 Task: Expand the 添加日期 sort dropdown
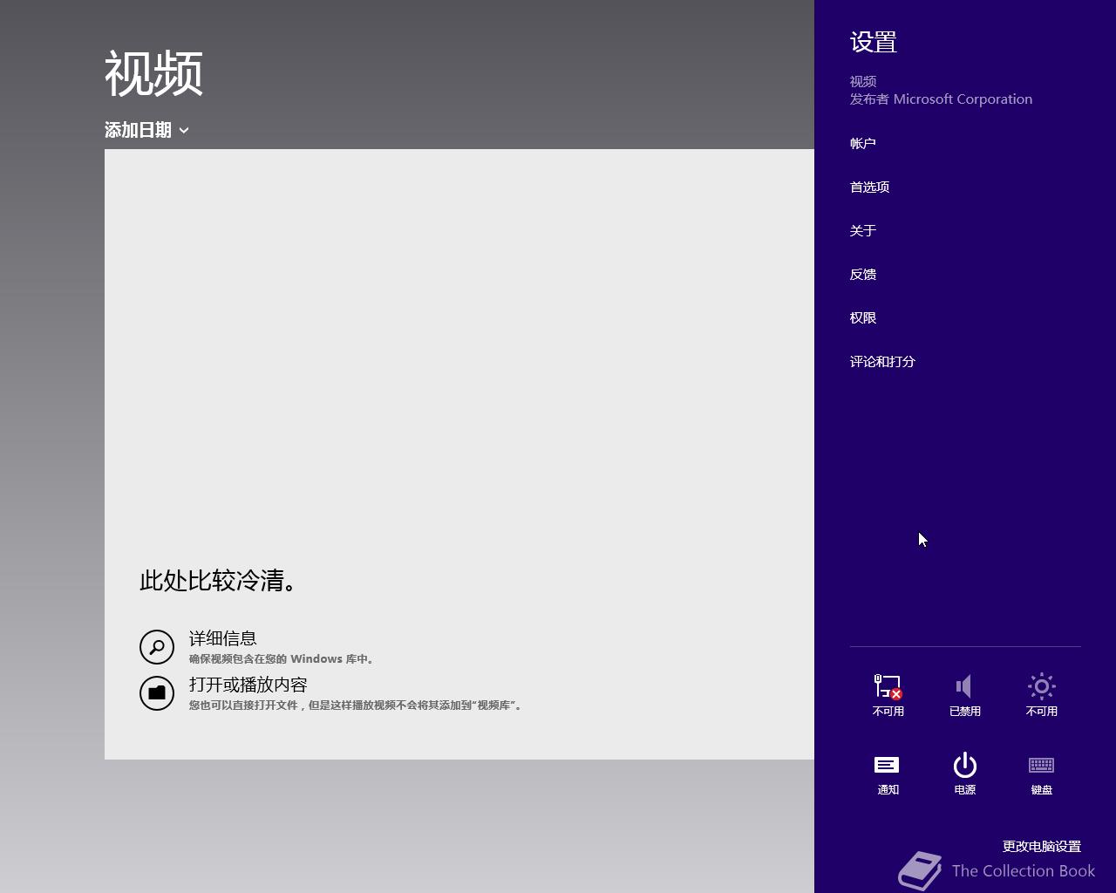point(146,130)
